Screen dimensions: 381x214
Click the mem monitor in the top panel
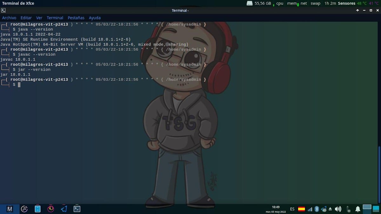[292, 3]
